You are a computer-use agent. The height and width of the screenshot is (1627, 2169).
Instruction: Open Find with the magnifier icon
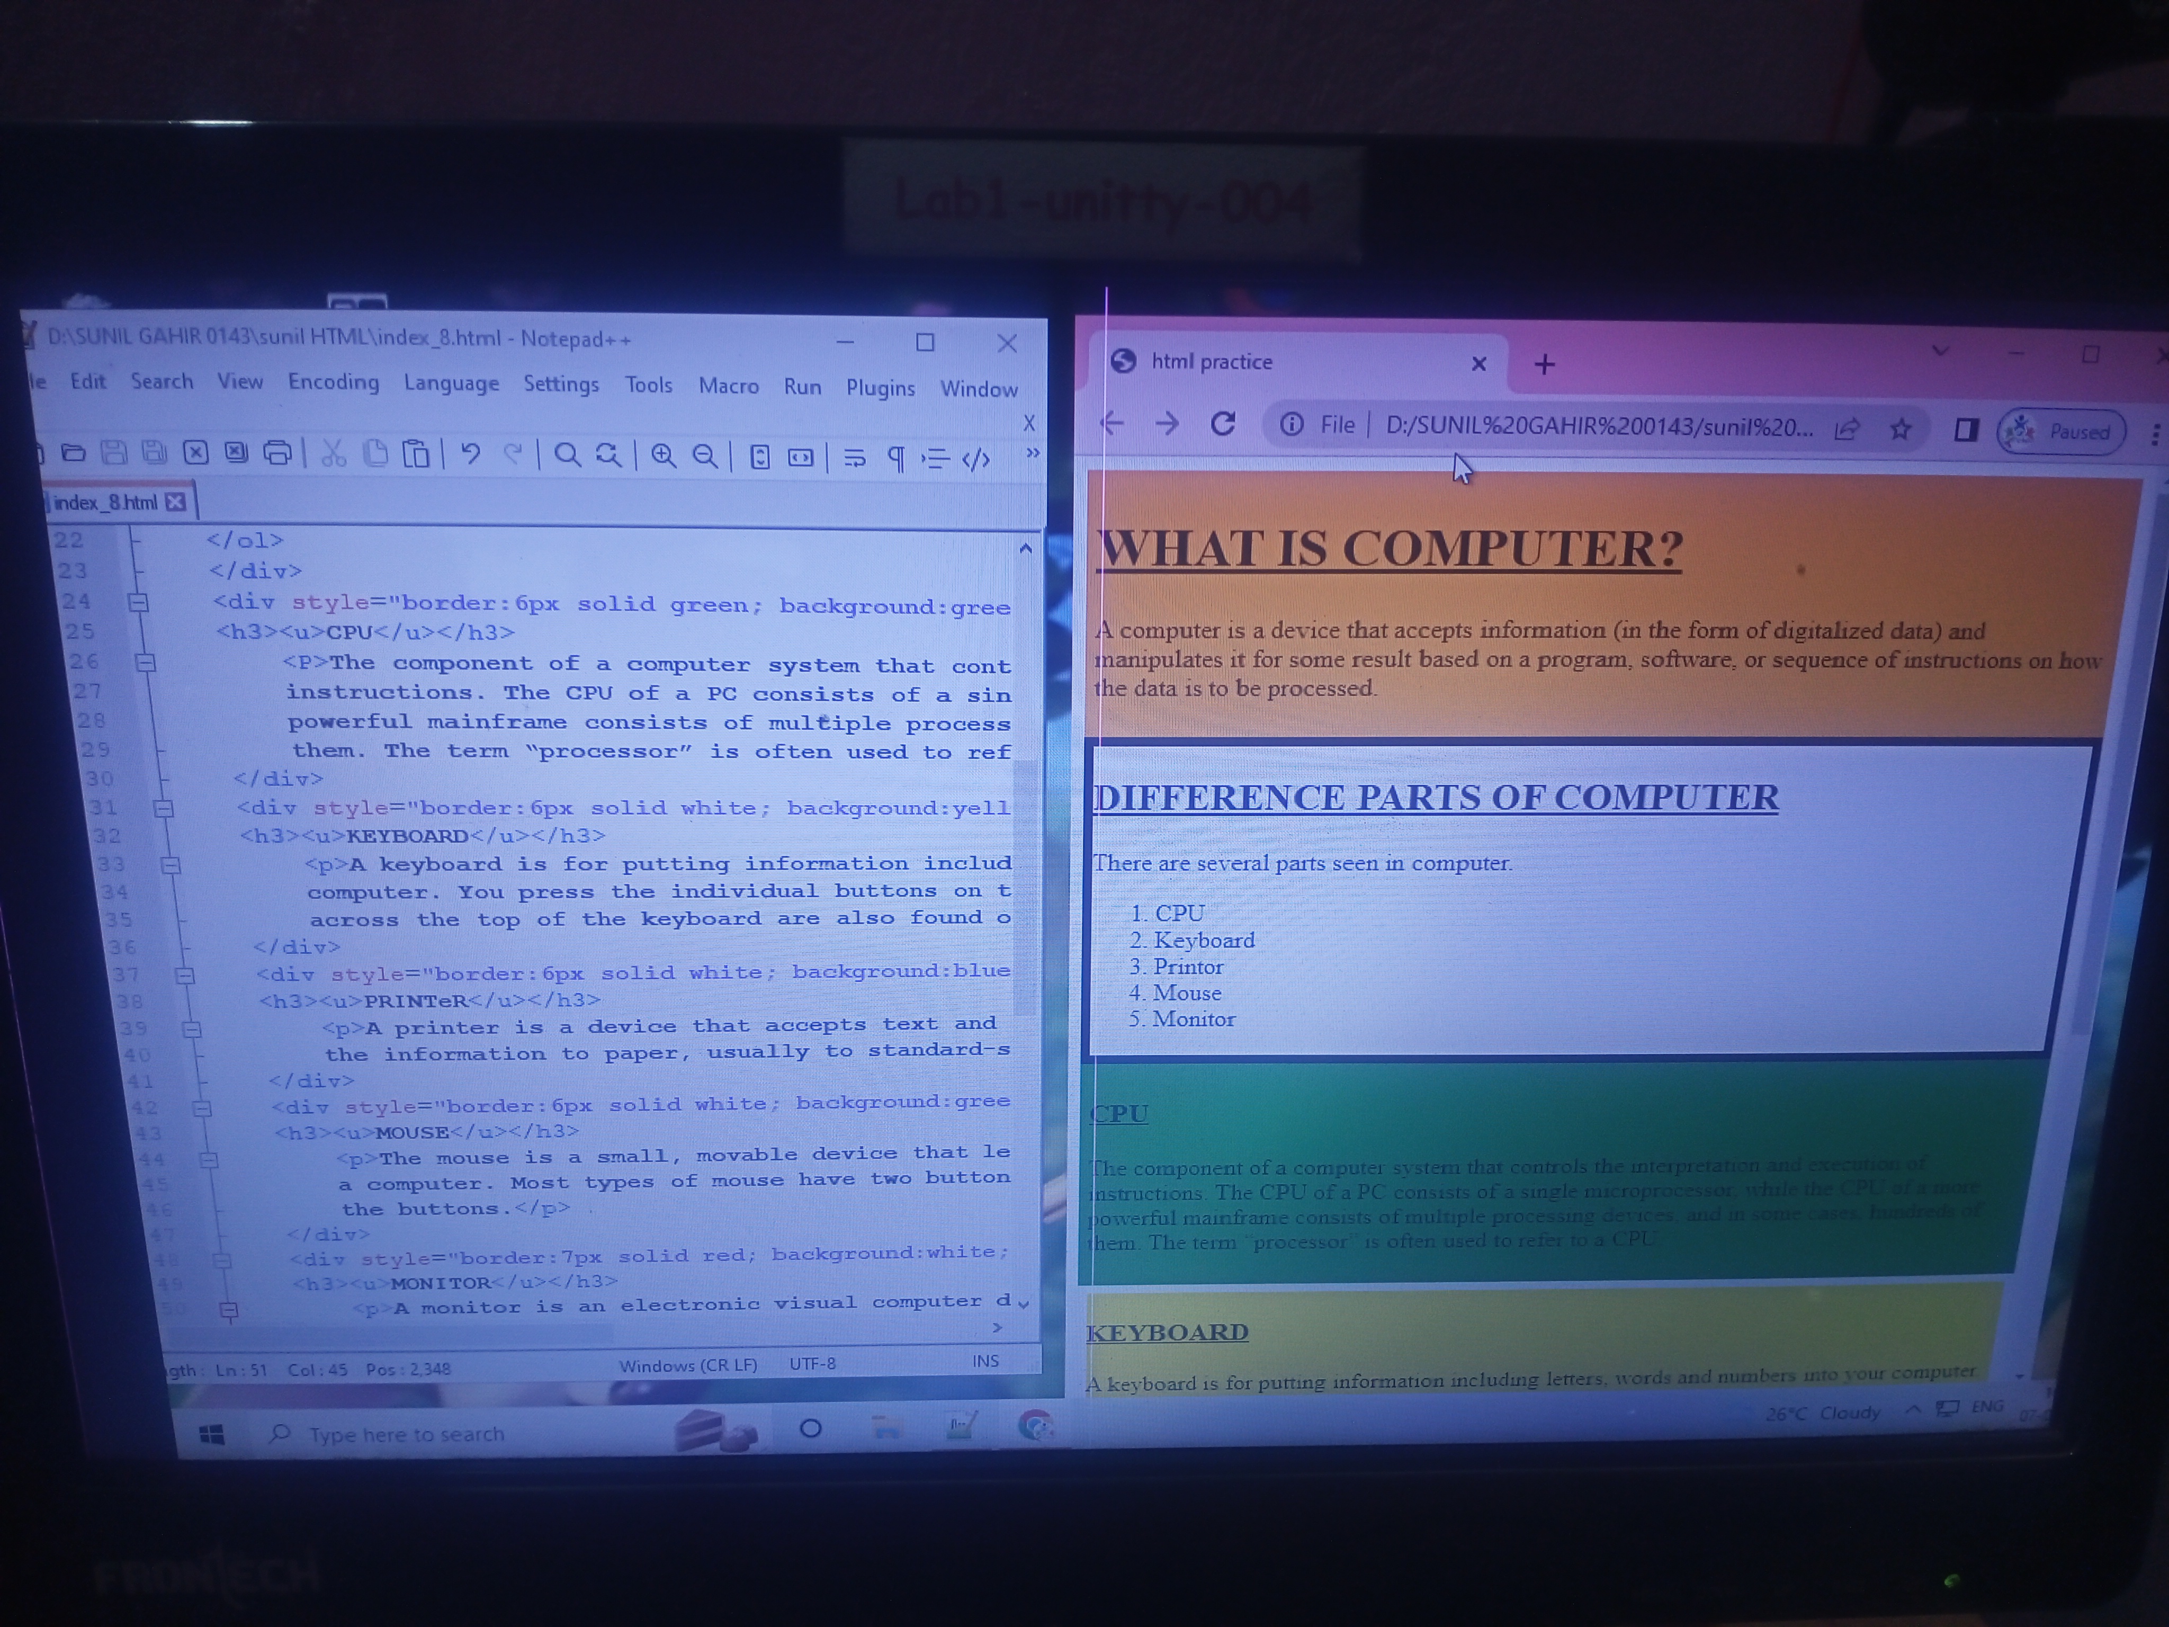click(567, 455)
